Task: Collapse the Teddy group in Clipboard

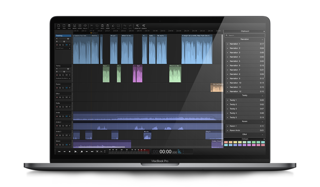Action: click(262, 96)
